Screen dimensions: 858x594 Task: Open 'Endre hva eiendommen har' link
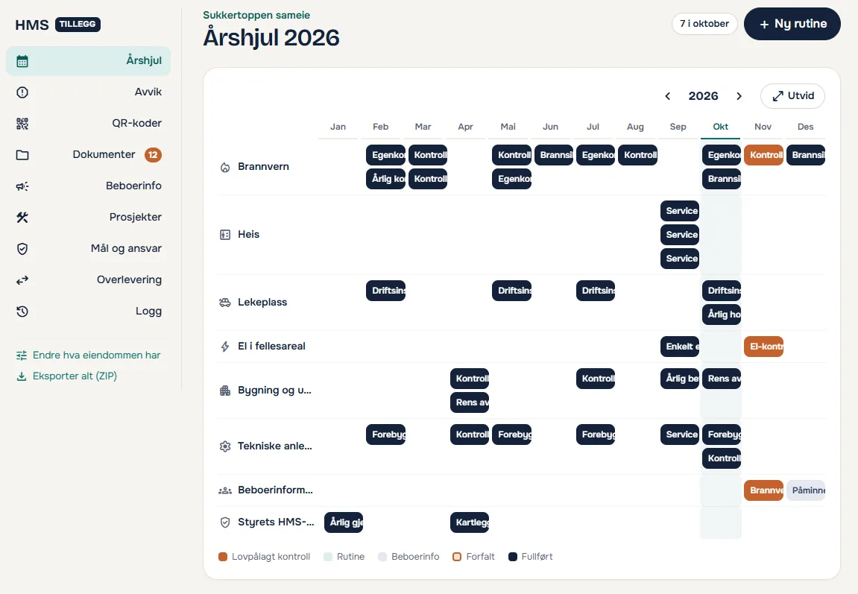(89, 355)
